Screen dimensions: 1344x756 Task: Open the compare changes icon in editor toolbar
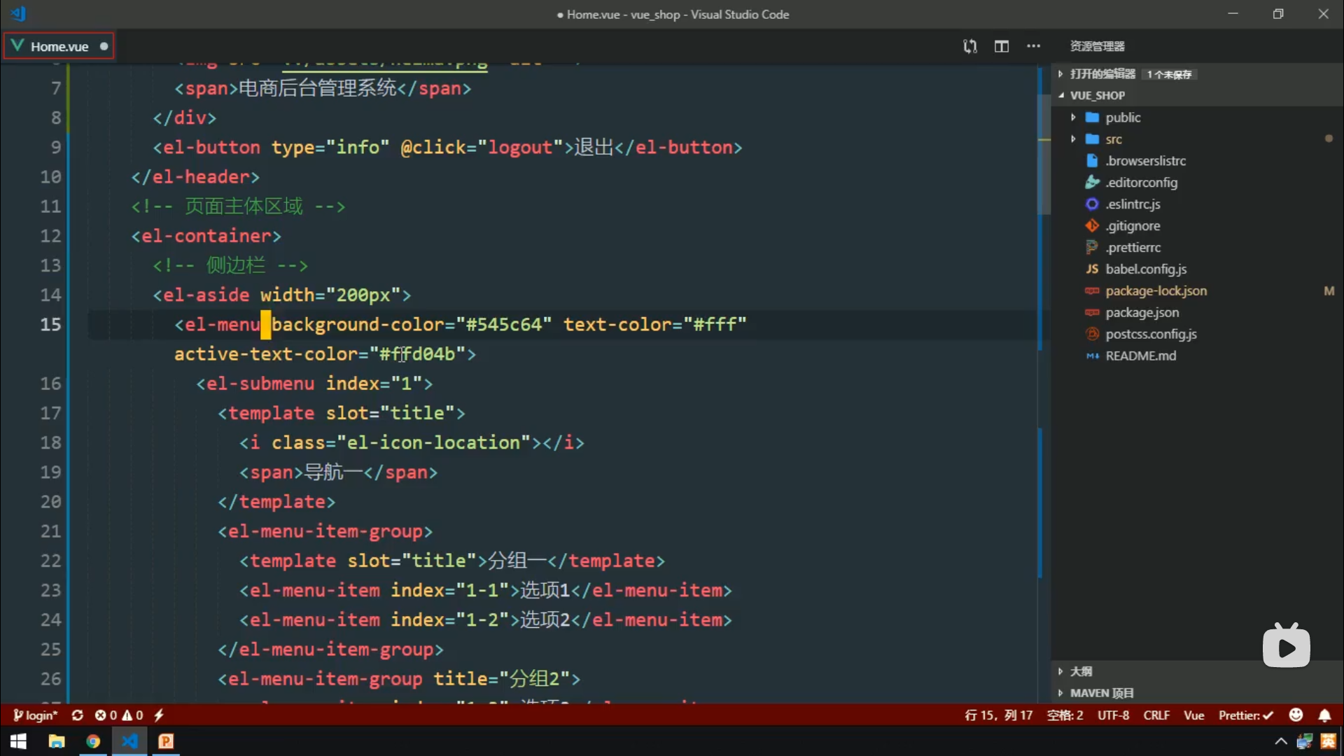(x=969, y=46)
